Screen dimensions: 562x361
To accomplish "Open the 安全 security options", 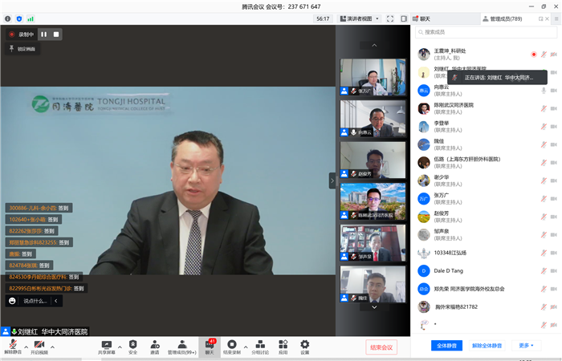I will click(x=132, y=345).
